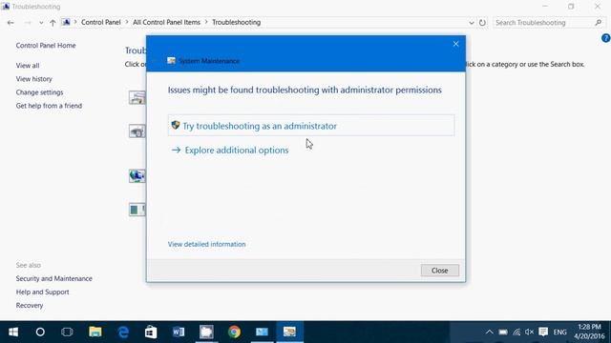Click Troubleshooting breadcrumb
This screenshot has width=611, height=343.
[x=237, y=22]
